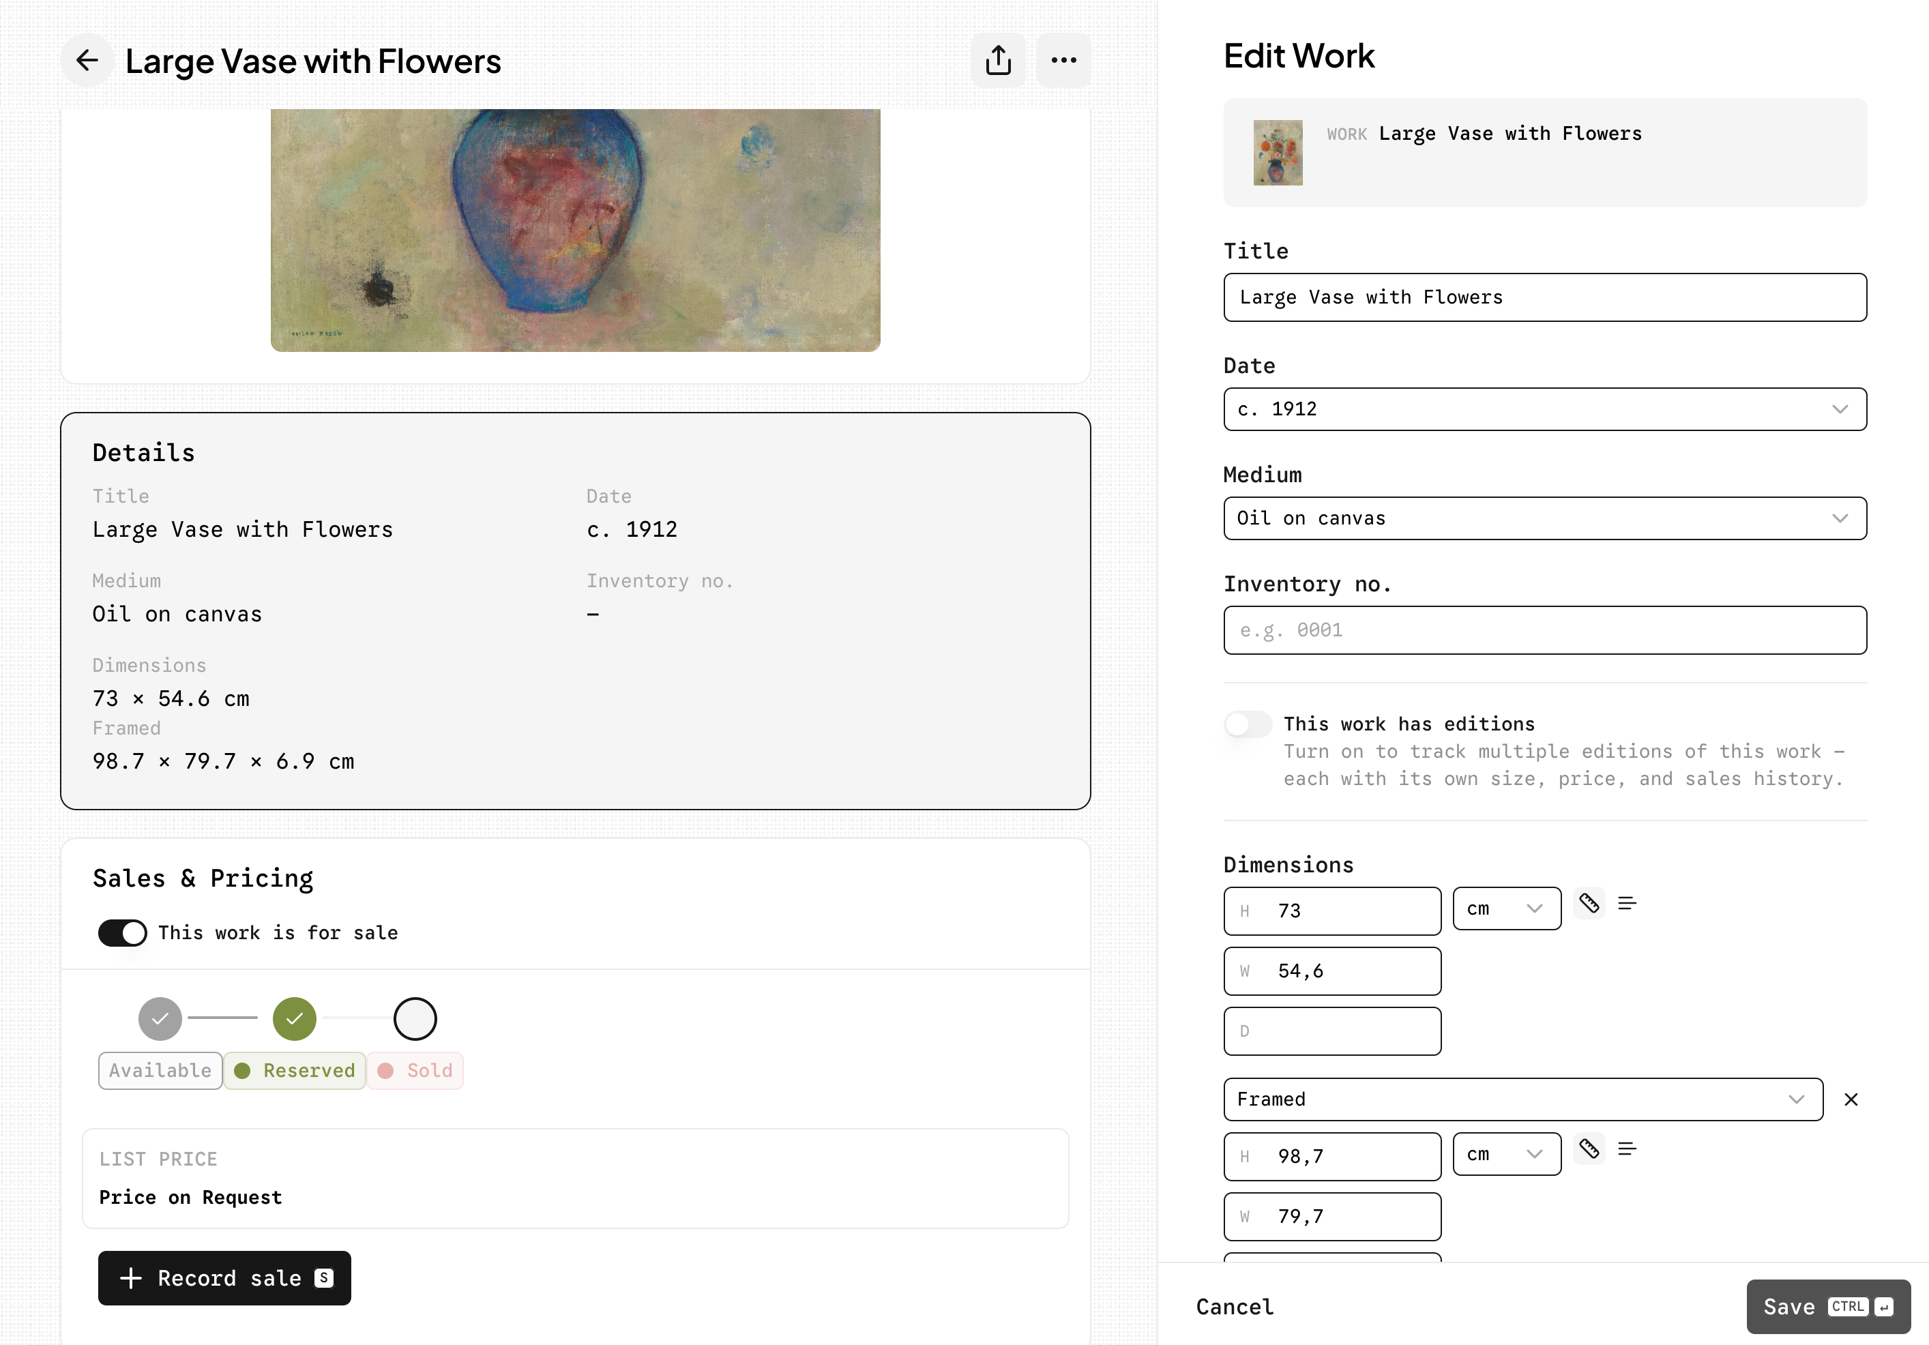Viewport: 1929px width, 1345px height.
Task: Click the Title input field
Action: 1544,297
